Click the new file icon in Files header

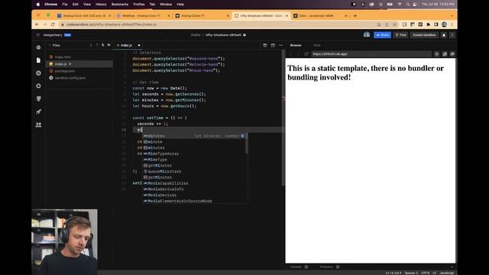102,45
